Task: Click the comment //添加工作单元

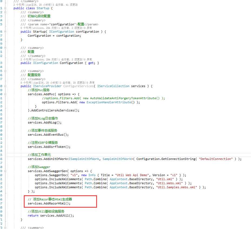Action: click(x=39, y=155)
